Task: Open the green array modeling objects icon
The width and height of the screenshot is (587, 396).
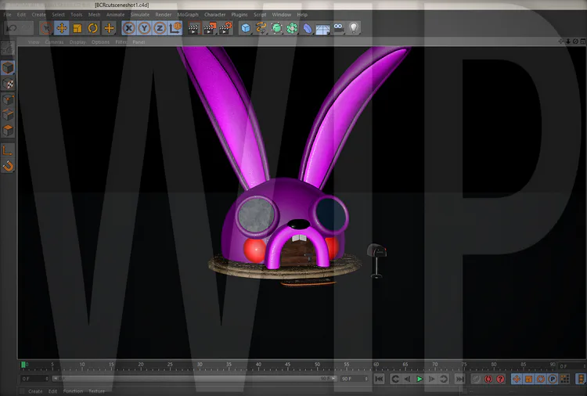Action: click(x=292, y=28)
